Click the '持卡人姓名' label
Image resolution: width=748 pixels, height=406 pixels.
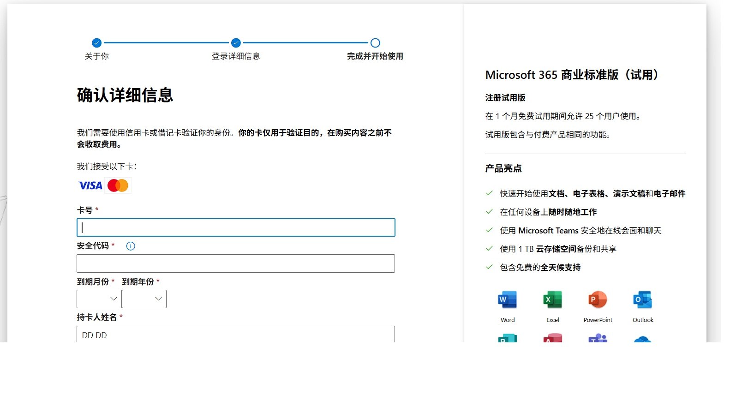coord(97,317)
